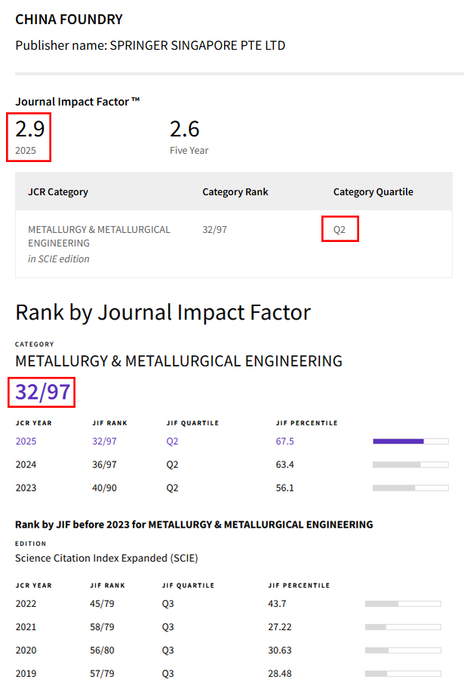The height and width of the screenshot is (698, 464).
Task: Click the CHINA FOUNDRY journal title
Action: tap(69, 20)
